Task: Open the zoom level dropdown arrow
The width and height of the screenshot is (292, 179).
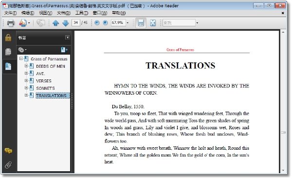Action: tap(128, 23)
